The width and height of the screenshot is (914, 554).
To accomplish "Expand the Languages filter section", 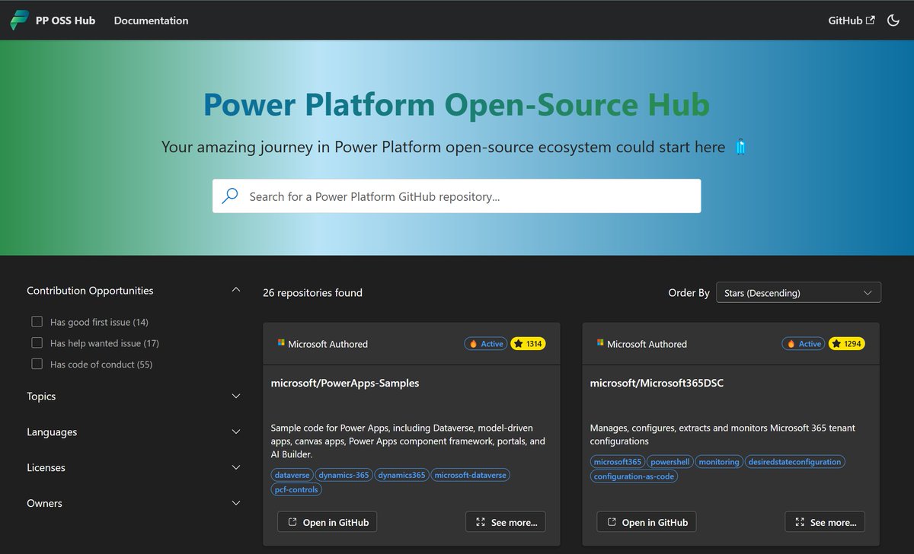I will (236, 432).
